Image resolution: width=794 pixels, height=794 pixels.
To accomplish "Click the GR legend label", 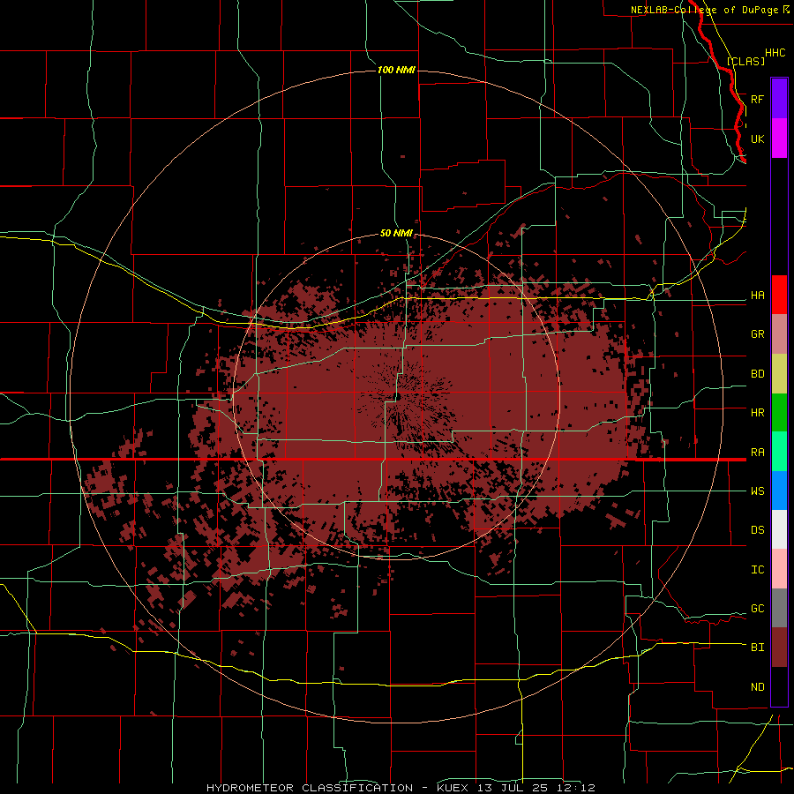I will click(x=757, y=334).
